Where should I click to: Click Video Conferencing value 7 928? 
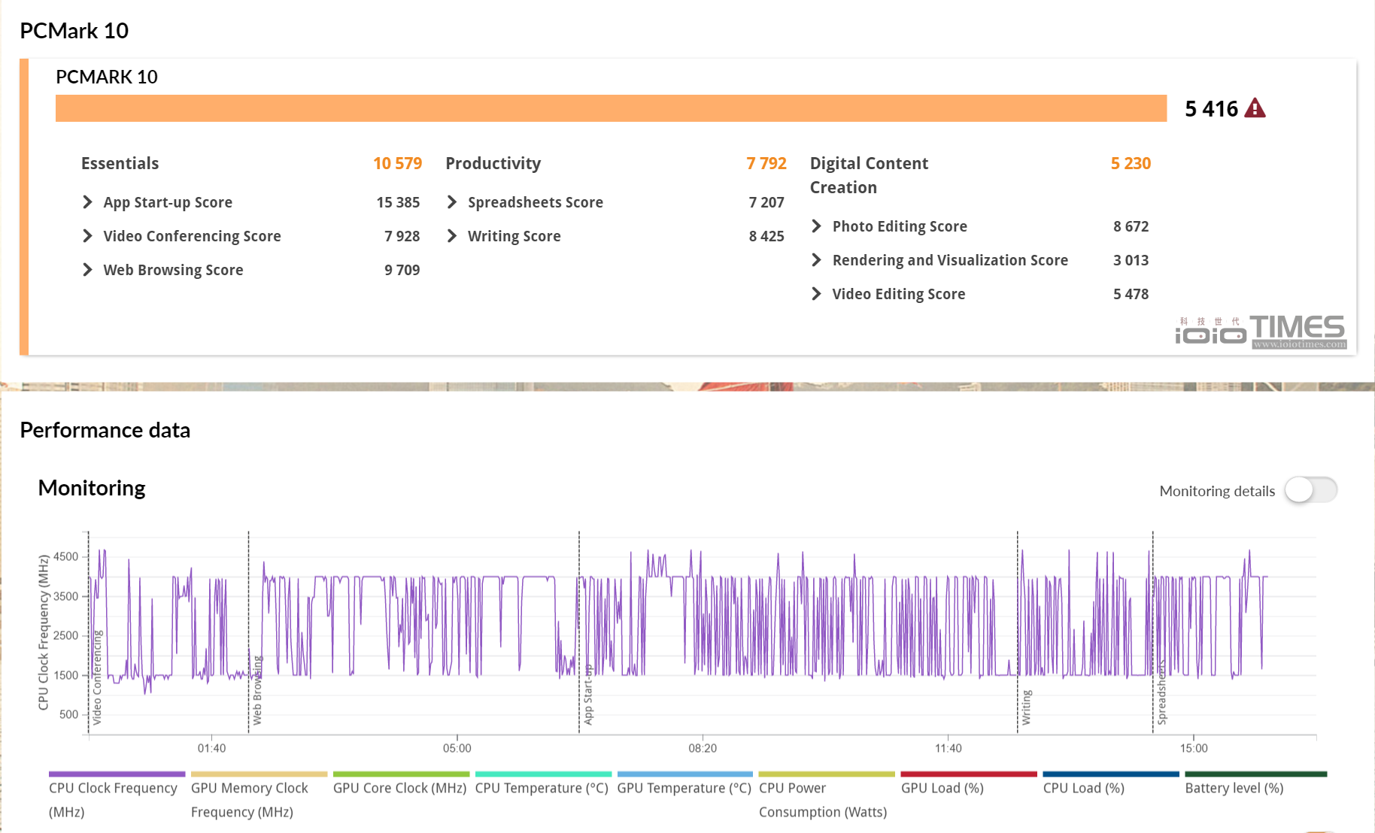click(x=402, y=236)
